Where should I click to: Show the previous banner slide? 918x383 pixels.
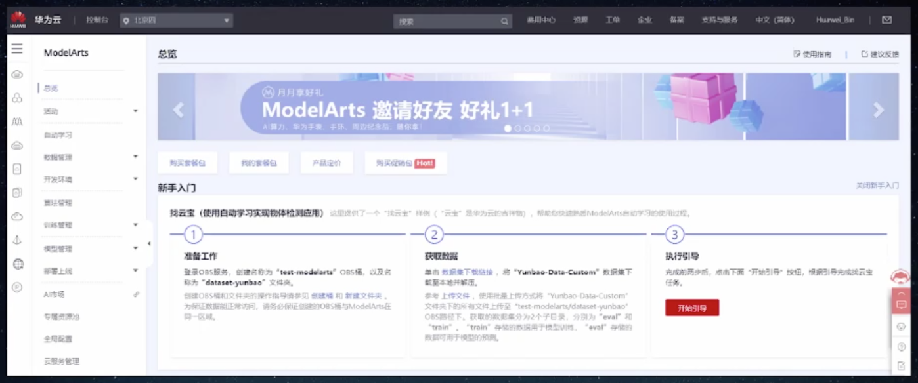pyautogui.click(x=178, y=110)
